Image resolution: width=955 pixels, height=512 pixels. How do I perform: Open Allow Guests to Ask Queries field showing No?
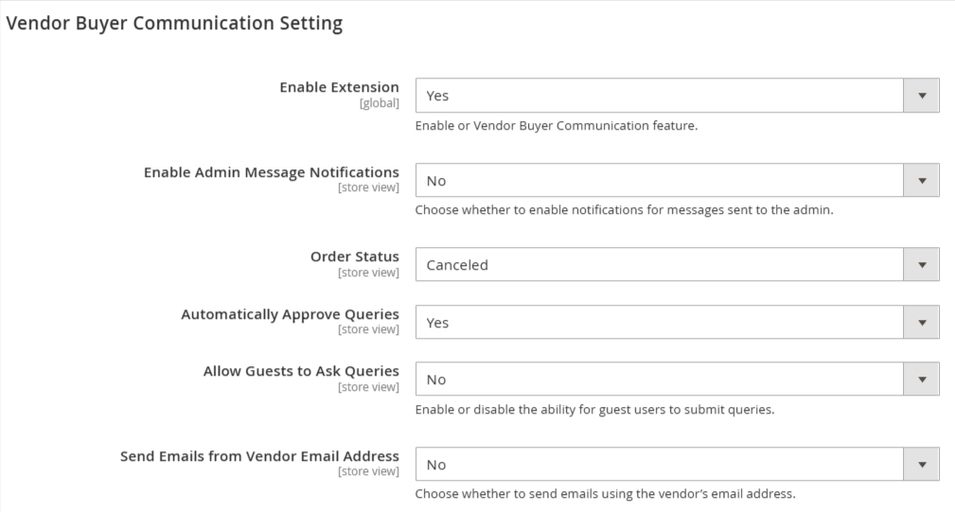[678, 380]
